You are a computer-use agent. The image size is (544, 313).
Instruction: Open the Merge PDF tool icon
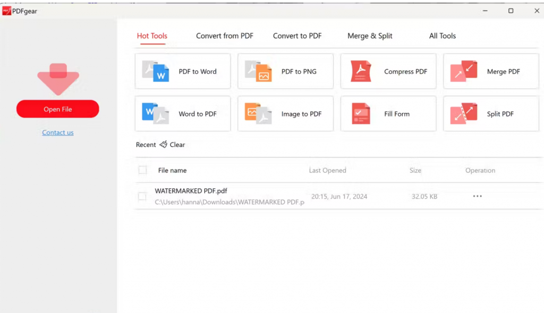click(464, 71)
